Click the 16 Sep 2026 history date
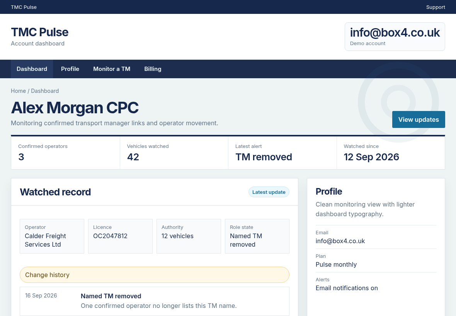This screenshot has width=456, height=316. pos(41,296)
